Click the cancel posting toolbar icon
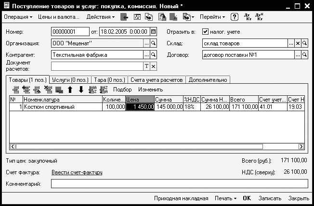 click(173, 17)
